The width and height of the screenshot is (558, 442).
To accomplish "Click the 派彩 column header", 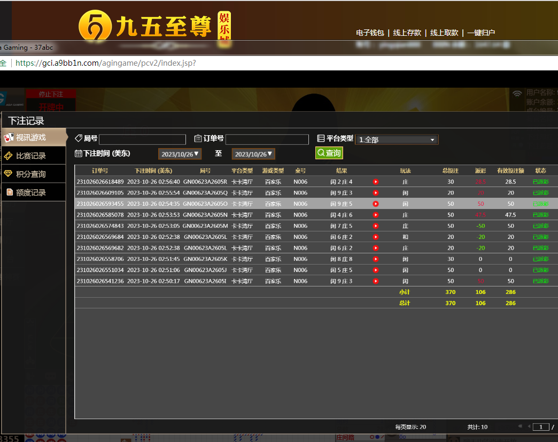I will [x=480, y=171].
